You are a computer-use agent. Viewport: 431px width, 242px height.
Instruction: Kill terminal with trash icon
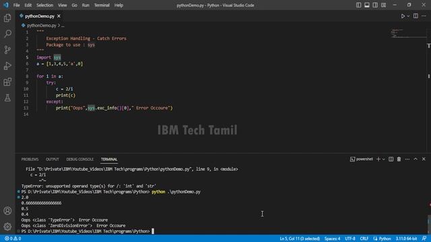[399, 159]
